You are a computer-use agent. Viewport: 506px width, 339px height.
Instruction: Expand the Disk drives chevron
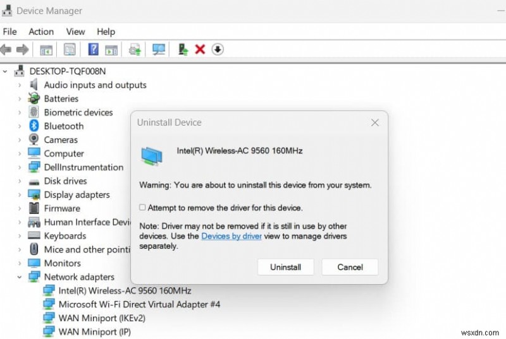pyautogui.click(x=20, y=181)
